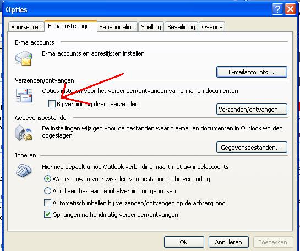Click the E-mailaccounts envelope icon
This screenshot has width=300, height=251.
[24, 58]
